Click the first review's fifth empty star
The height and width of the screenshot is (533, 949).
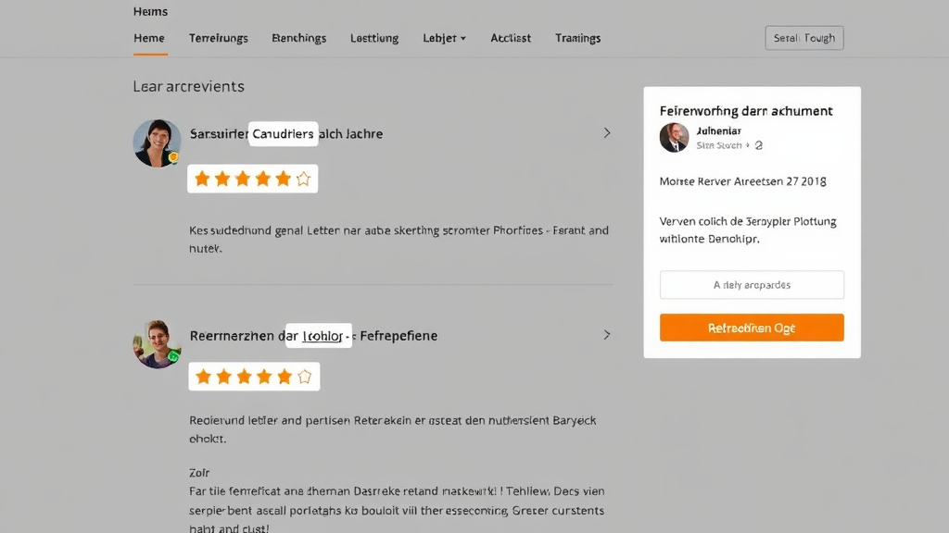[x=303, y=179]
